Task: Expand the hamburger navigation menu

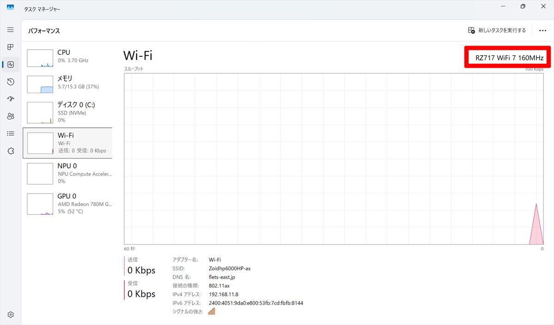Action: pyautogui.click(x=11, y=30)
